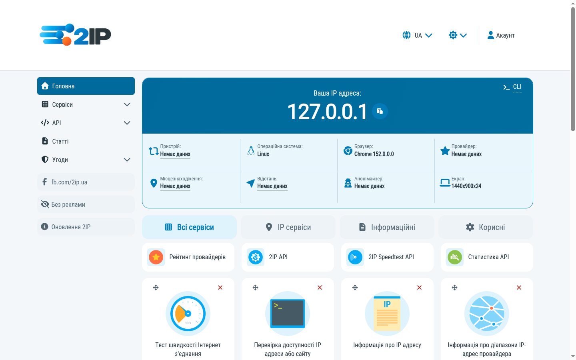This screenshot has width=576, height=360.
Task: Go to Головна in the sidebar
Action: pyautogui.click(x=86, y=86)
